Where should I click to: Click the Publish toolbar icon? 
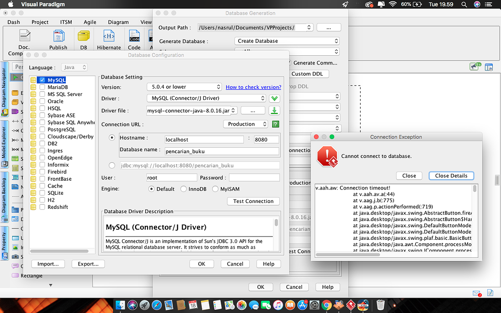point(59,36)
